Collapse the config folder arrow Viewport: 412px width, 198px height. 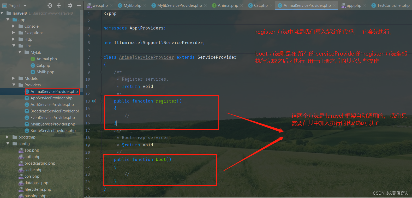(8, 143)
